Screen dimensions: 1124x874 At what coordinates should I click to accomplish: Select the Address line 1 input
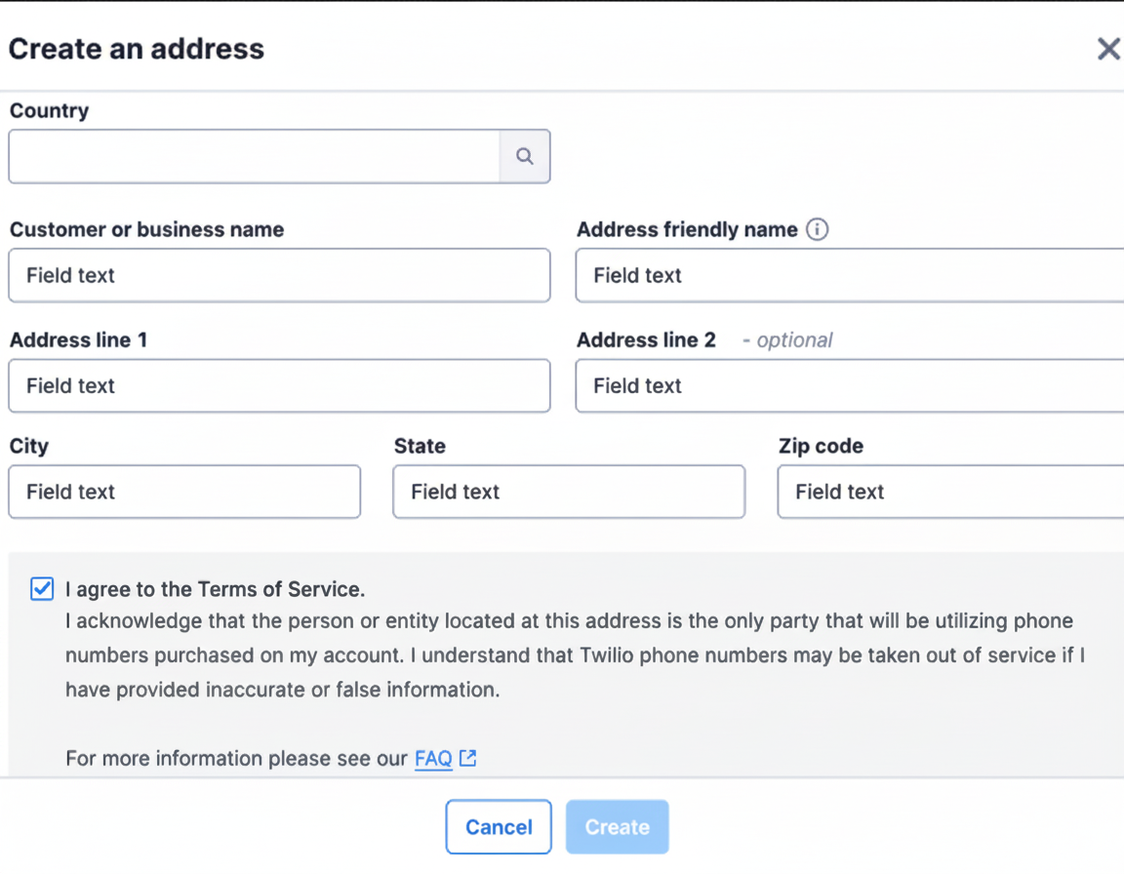[279, 385]
